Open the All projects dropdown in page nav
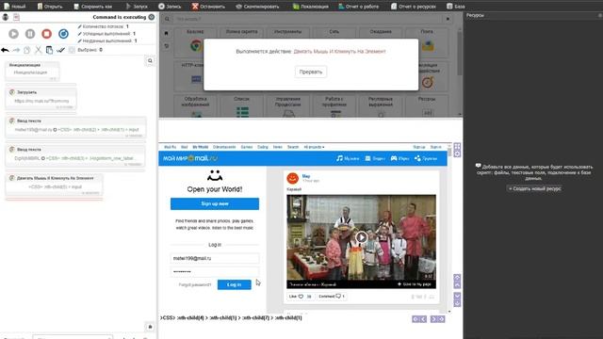The image size is (603, 339). click(314, 147)
